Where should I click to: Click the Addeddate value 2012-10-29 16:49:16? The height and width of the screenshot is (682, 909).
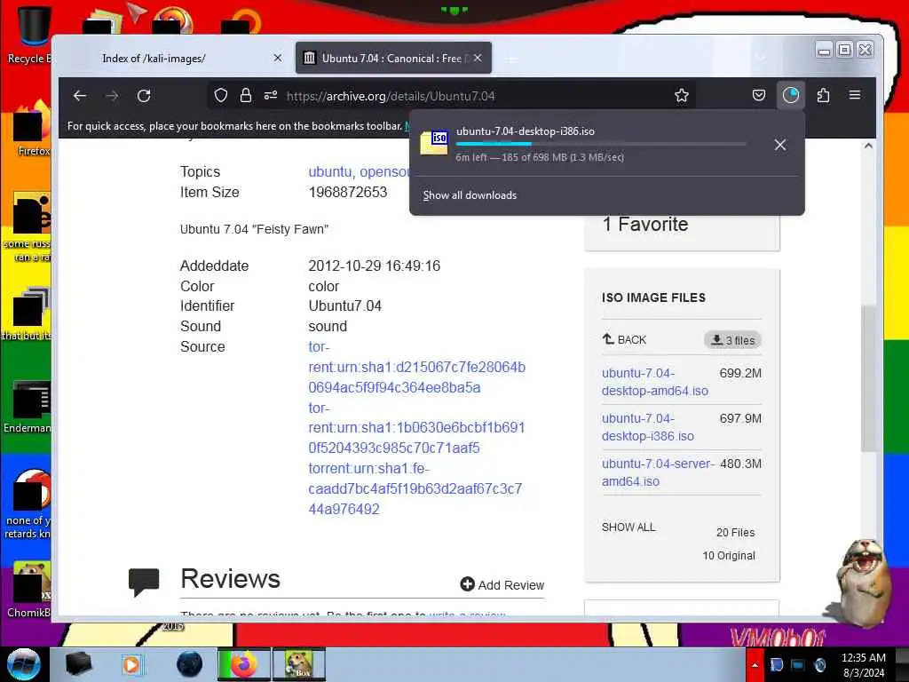coord(375,266)
